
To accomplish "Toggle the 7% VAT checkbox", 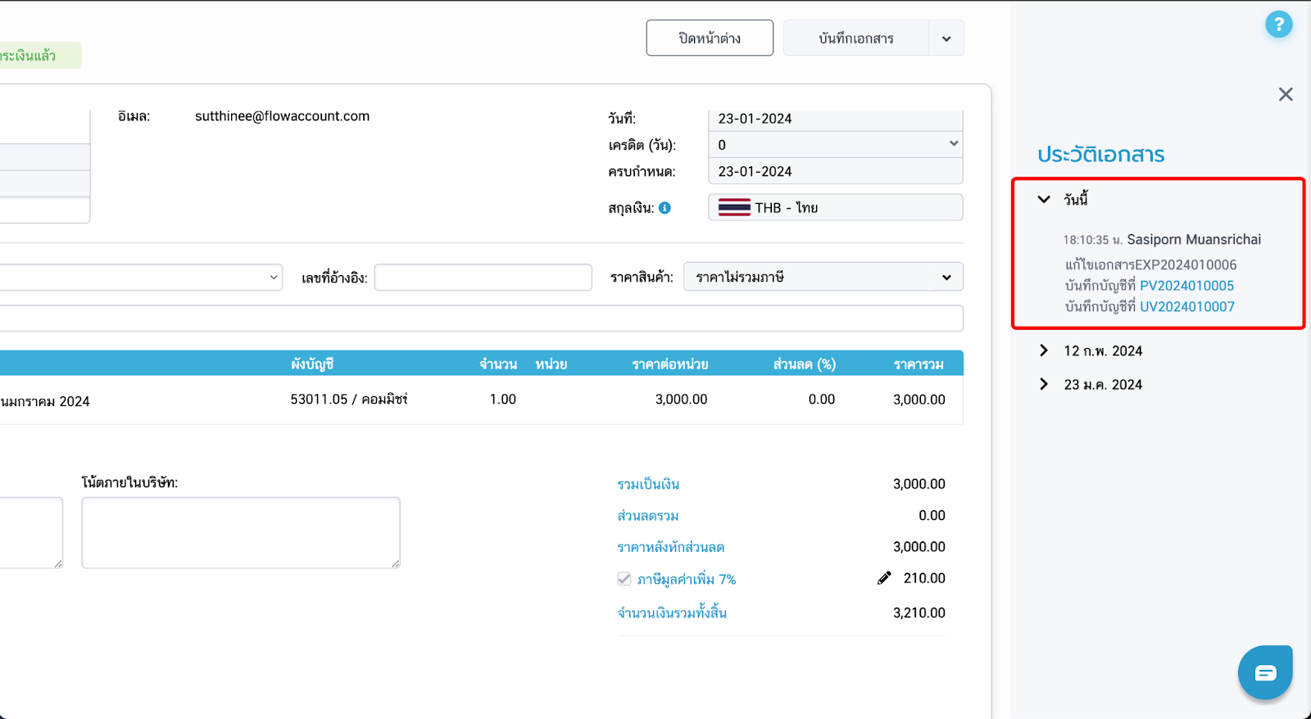I will click(x=624, y=579).
